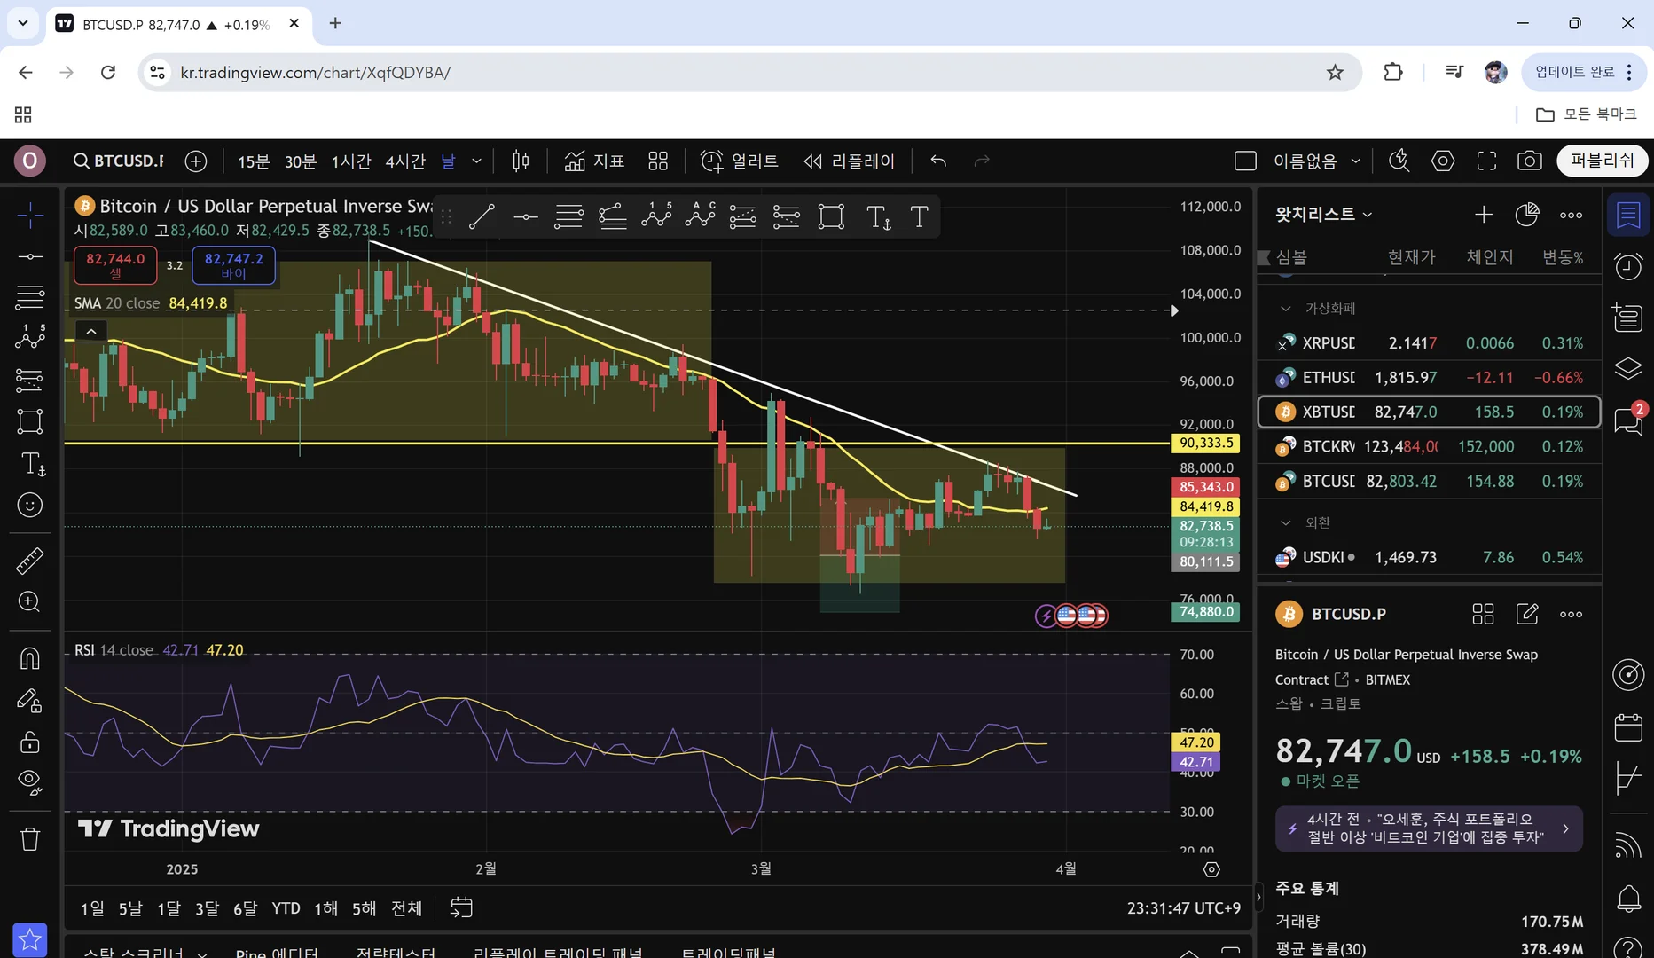Screen dimensions: 1654x958
Task: Open chart settings hexagon icon
Action: pos(1443,161)
